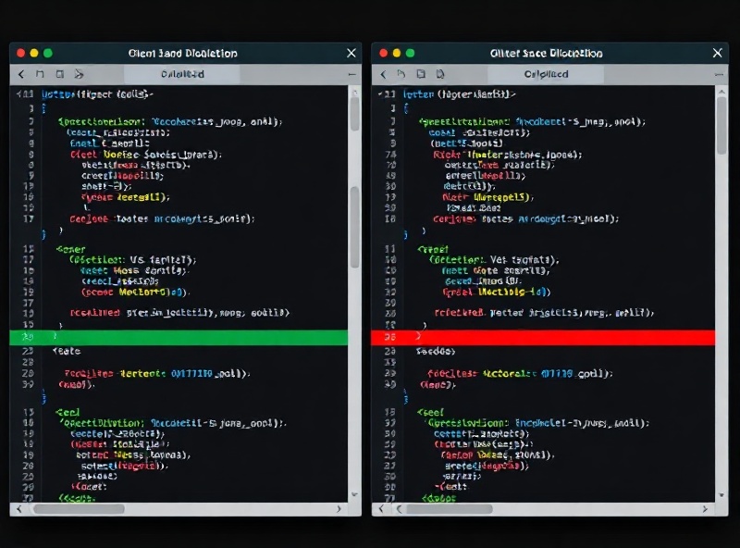Select the highlighted tab in the left window
Image resolution: width=740 pixels, height=548 pixels.
(x=182, y=74)
